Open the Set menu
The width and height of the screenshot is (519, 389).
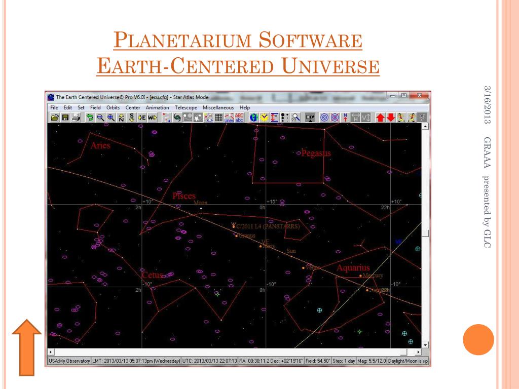point(81,107)
